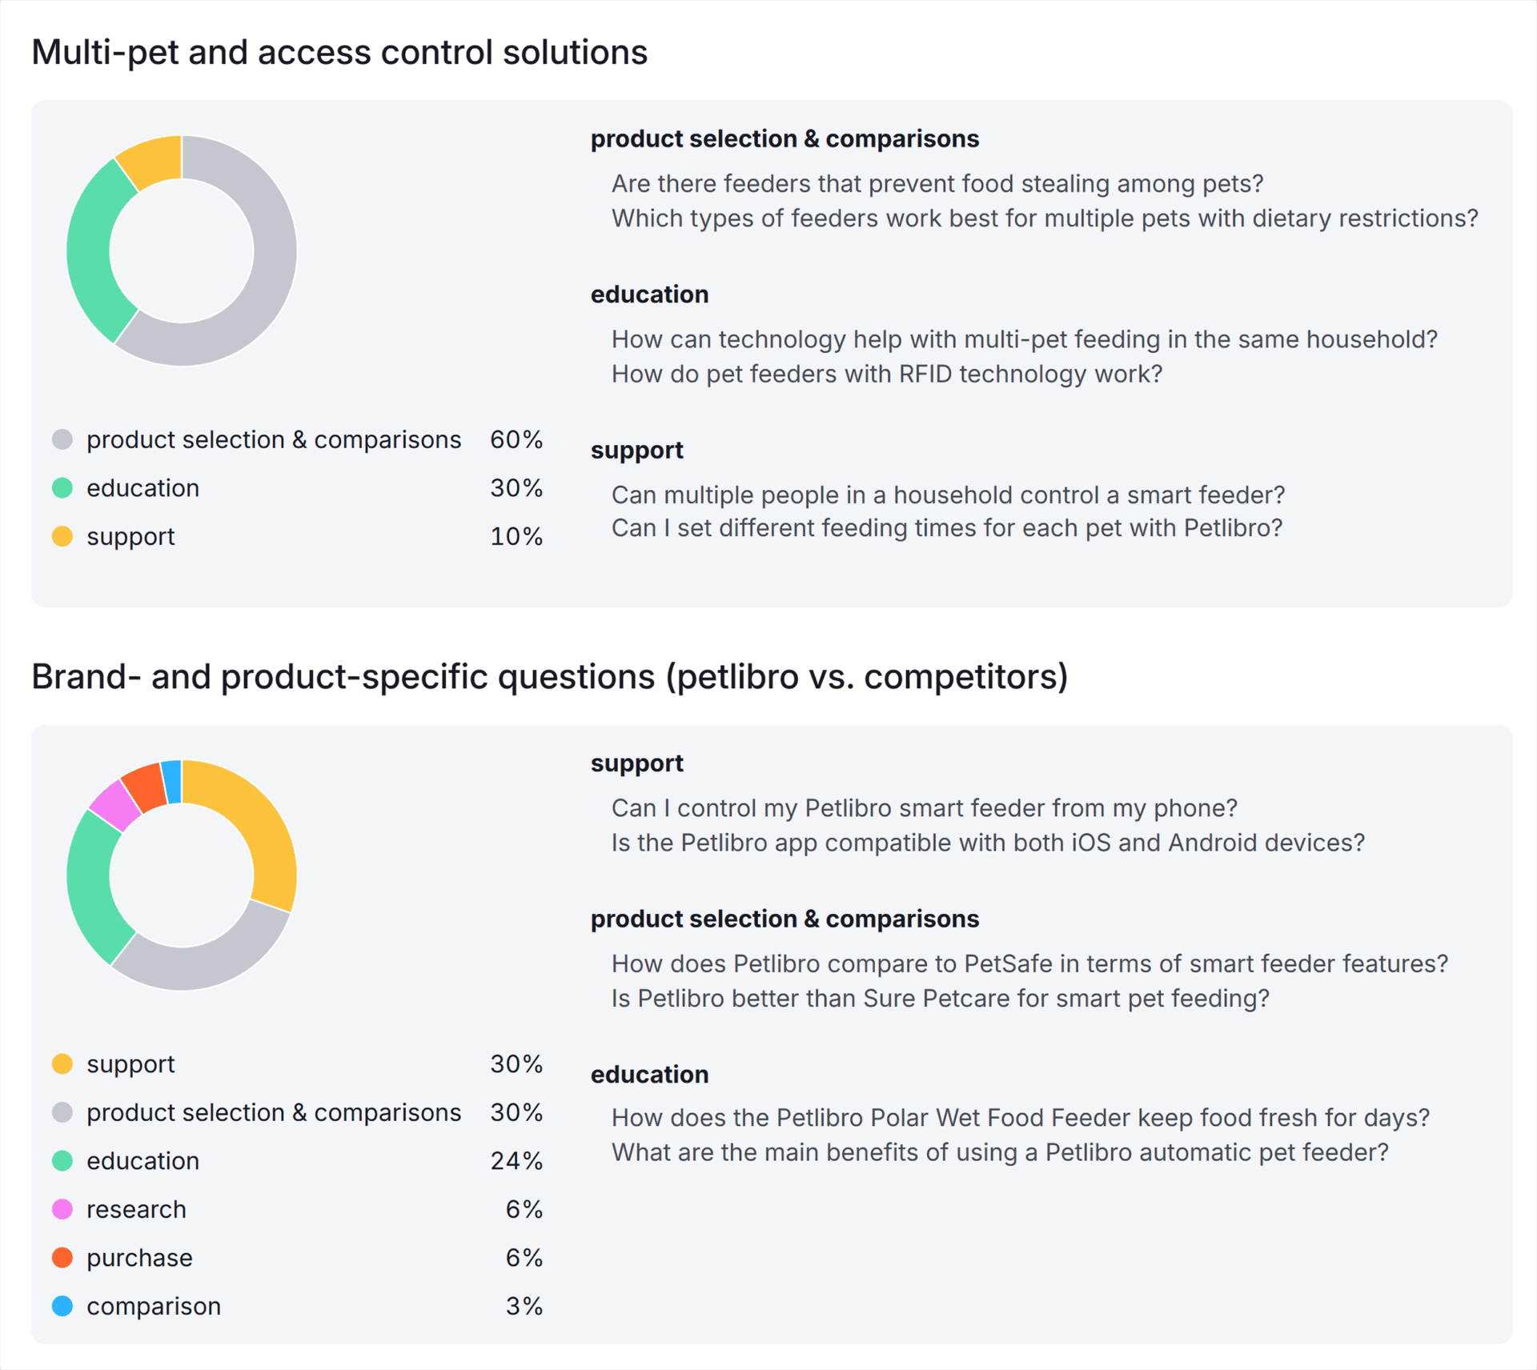Viewport: 1537px width, 1370px height.
Task: Open the Petlibro vs PetSafe comparison question
Action: tap(1029, 964)
